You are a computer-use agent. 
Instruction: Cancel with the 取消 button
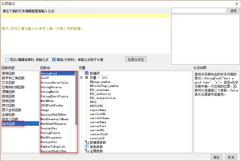[x=231, y=157]
